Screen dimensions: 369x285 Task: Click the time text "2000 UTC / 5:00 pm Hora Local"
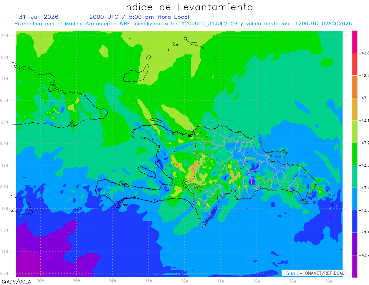click(x=139, y=17)
